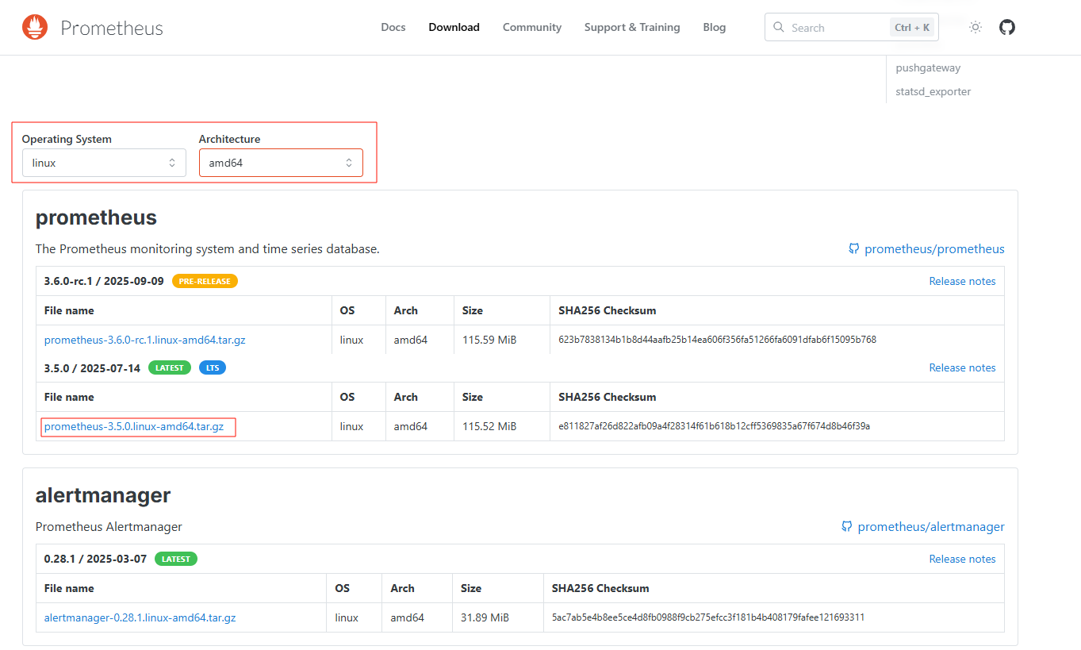
Task: Click the prometheus section heading
Action: pyautogui.click(x=97, y=217)
